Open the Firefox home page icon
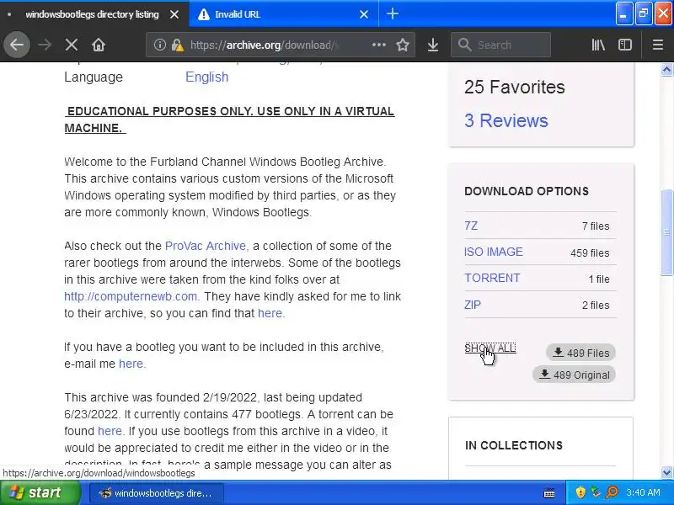Screen dimensions: 674x505 pyautogui.click(x=99, y=45)
